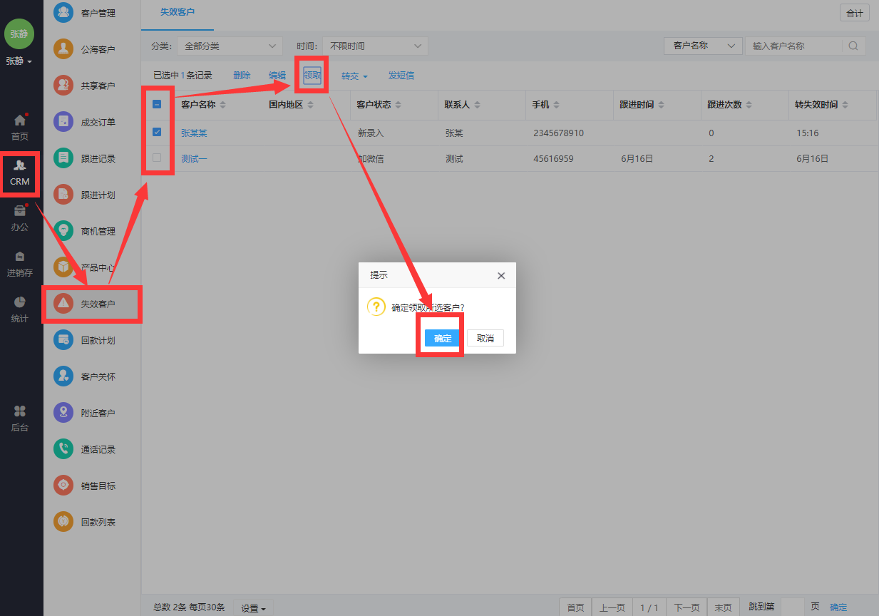Close the 提示 dialog with X

(x=501, y=275)
